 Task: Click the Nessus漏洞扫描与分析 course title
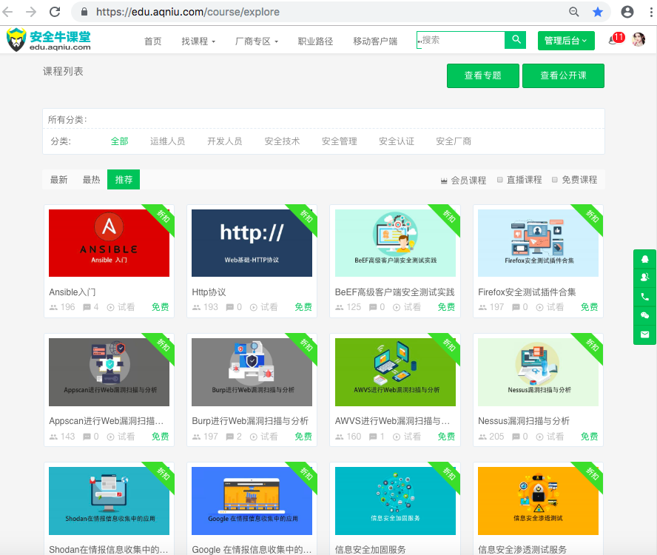tap(524, 421)
